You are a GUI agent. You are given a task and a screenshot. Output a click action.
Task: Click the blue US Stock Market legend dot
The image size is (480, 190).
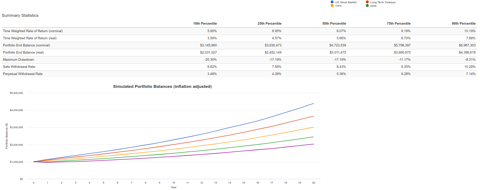pos(332,2)
